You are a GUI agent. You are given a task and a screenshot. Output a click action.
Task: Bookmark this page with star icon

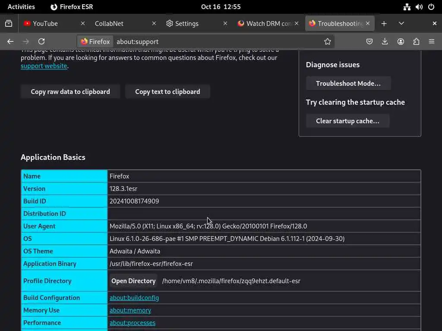[327, 41]
